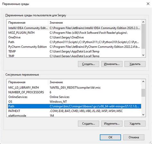Click the user variables scroll up arrow

pyautogui.click(x=143, y=22)
